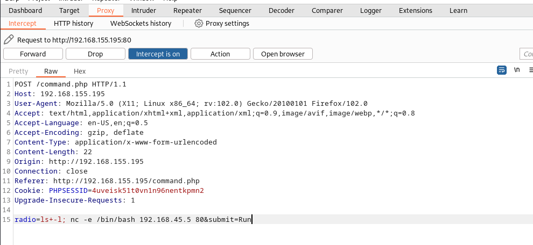Open the Repeater tab
The image size is (533, 245).
point(188,11)
